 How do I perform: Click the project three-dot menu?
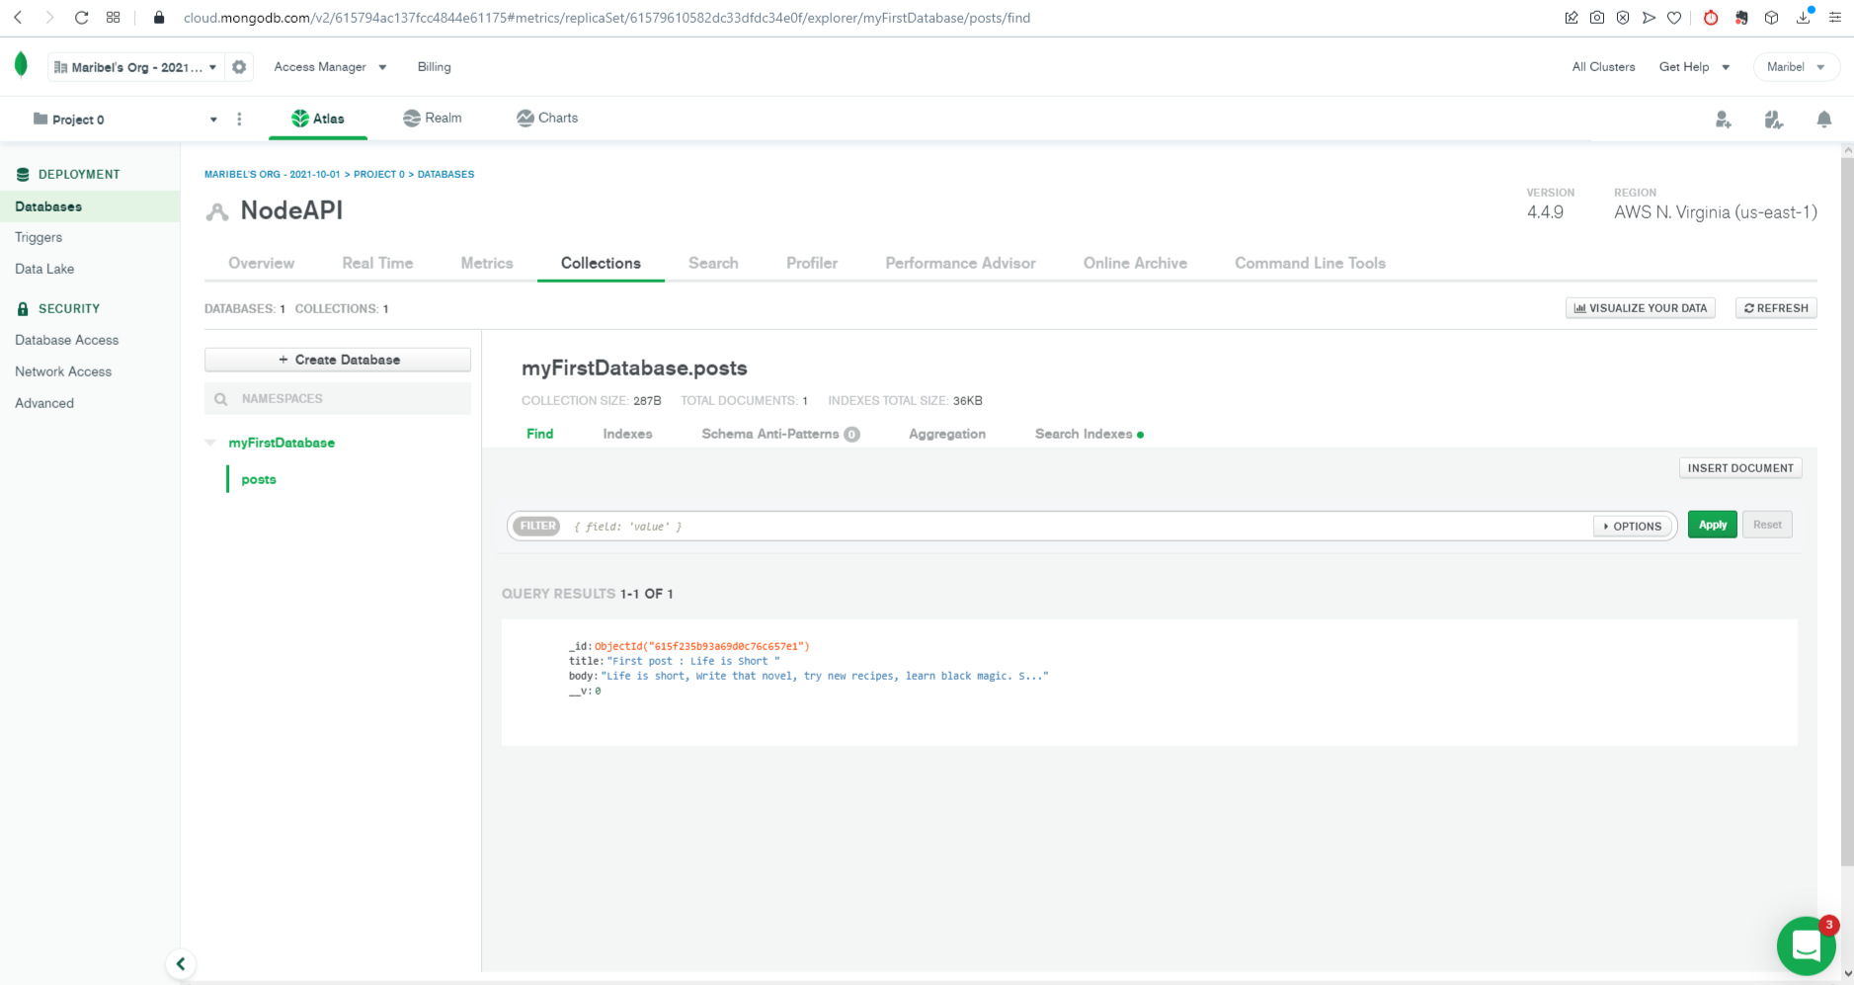click(x=239, y=120)
